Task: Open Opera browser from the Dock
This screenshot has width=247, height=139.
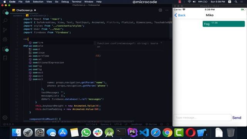Action: [190, 132]
